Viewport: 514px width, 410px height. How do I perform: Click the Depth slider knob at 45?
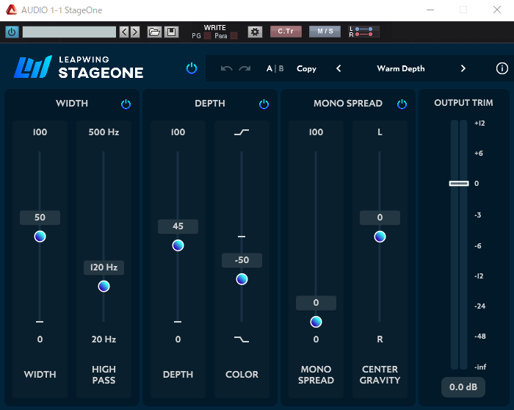pos(178,245)
